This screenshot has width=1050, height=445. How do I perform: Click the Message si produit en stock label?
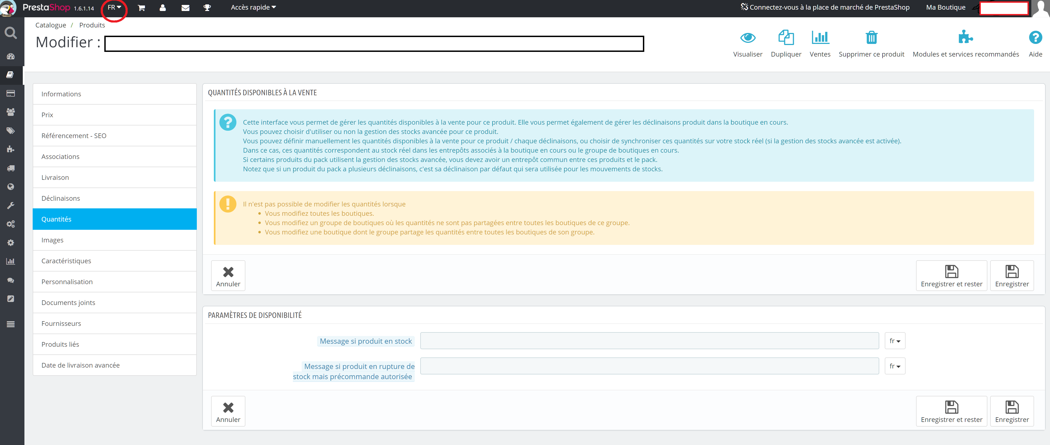pos(366,341)
